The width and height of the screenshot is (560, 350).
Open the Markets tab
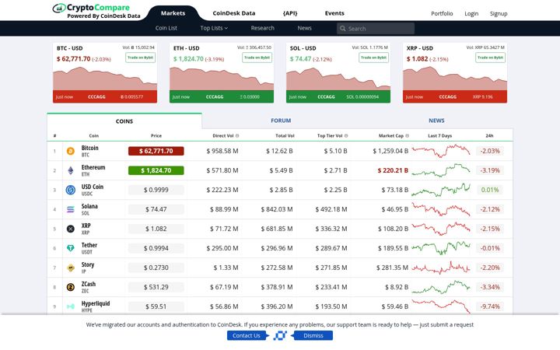[x=173, y=13]
